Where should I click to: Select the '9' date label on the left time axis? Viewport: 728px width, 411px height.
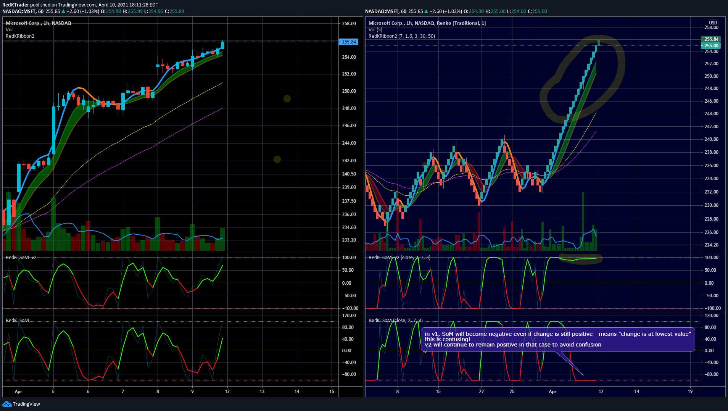192,392
